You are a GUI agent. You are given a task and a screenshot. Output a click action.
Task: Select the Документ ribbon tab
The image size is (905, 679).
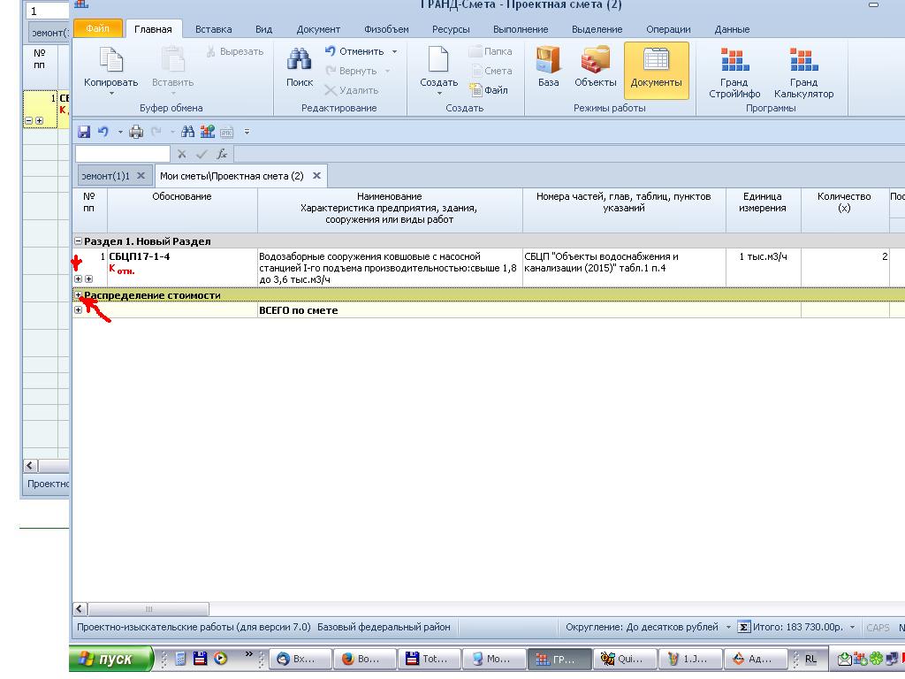tap(318, 29)
